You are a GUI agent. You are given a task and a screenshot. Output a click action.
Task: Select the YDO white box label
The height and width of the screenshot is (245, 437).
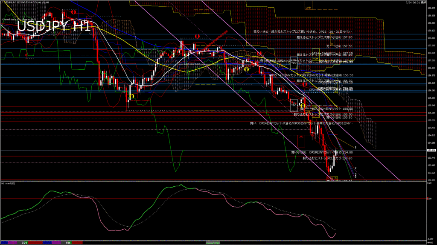pos(294,63)
